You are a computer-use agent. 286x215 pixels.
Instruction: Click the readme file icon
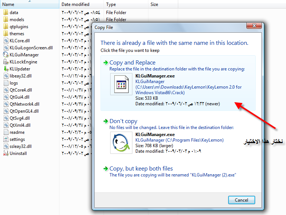pos(6,132)
